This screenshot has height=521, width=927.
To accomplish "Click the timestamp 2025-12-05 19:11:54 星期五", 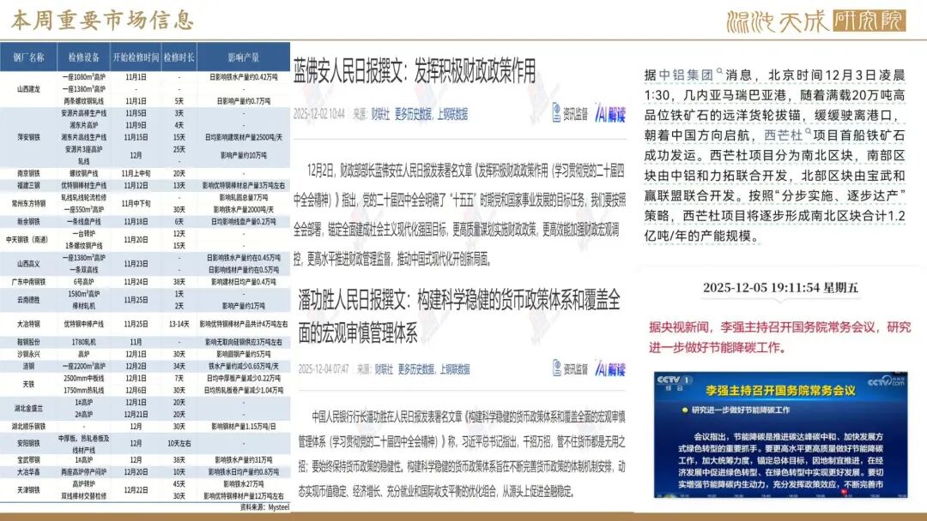I will coord(780,288).
